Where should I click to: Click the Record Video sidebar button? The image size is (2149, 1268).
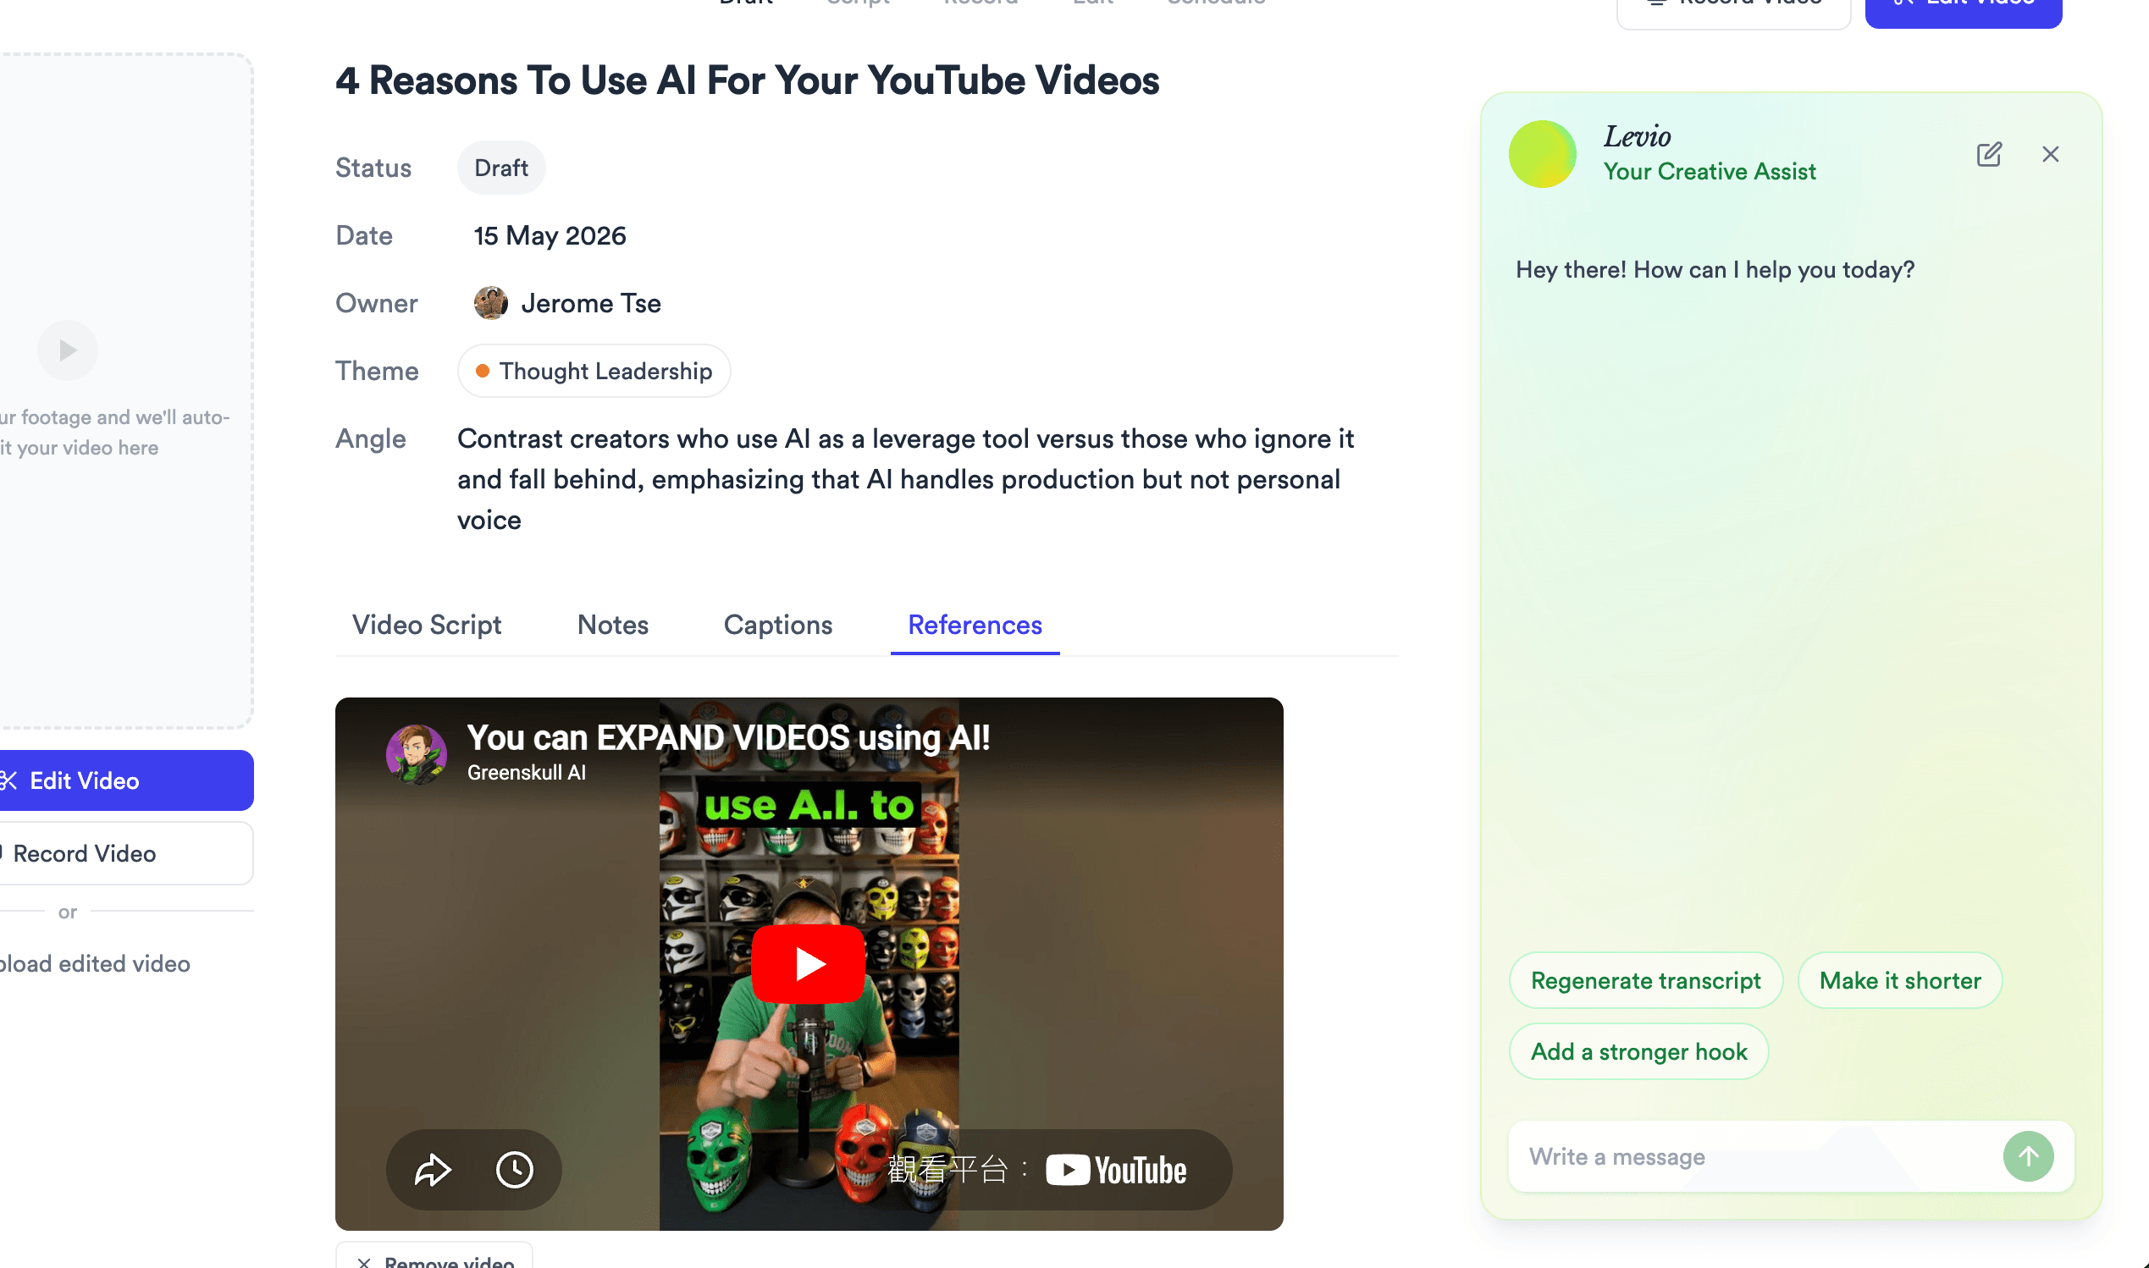point(119,853)
